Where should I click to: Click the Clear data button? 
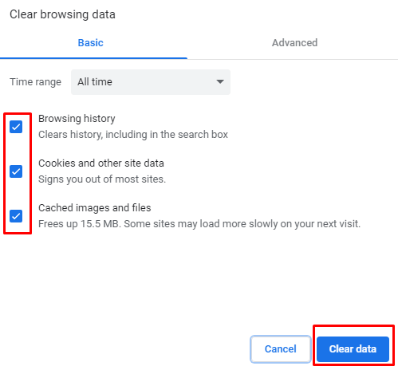(x=353, y=349)
